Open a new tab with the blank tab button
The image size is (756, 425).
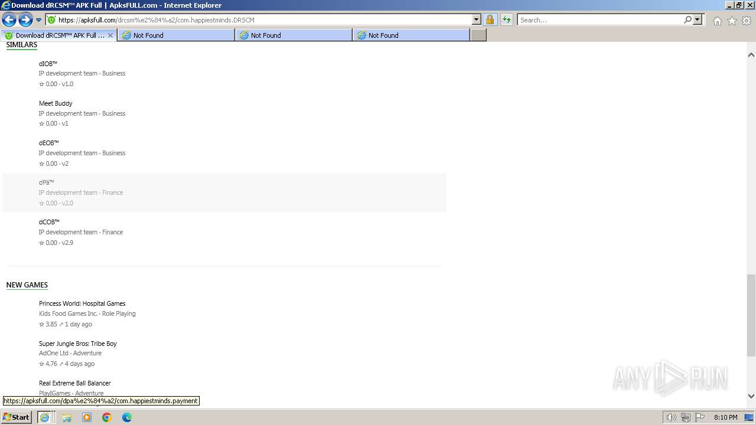478,35
